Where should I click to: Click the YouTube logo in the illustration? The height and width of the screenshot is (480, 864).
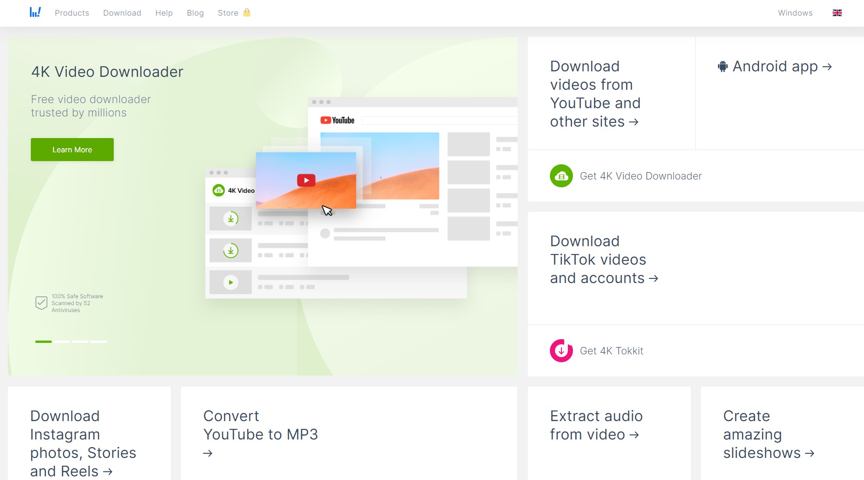point(338,120)
